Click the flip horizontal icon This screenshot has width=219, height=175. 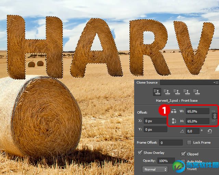coord(173,111)
